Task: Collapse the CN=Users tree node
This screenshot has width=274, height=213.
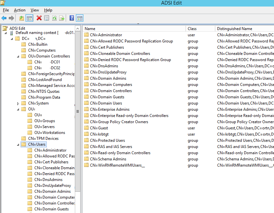Action: 18,145
